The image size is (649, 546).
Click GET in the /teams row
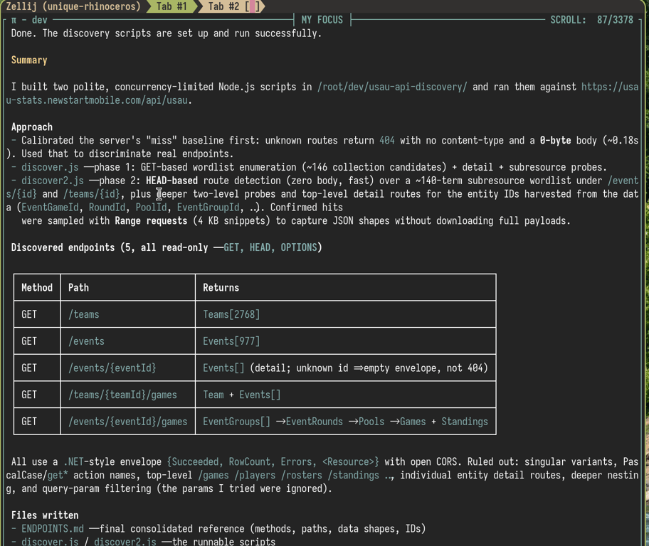[29, 314]
